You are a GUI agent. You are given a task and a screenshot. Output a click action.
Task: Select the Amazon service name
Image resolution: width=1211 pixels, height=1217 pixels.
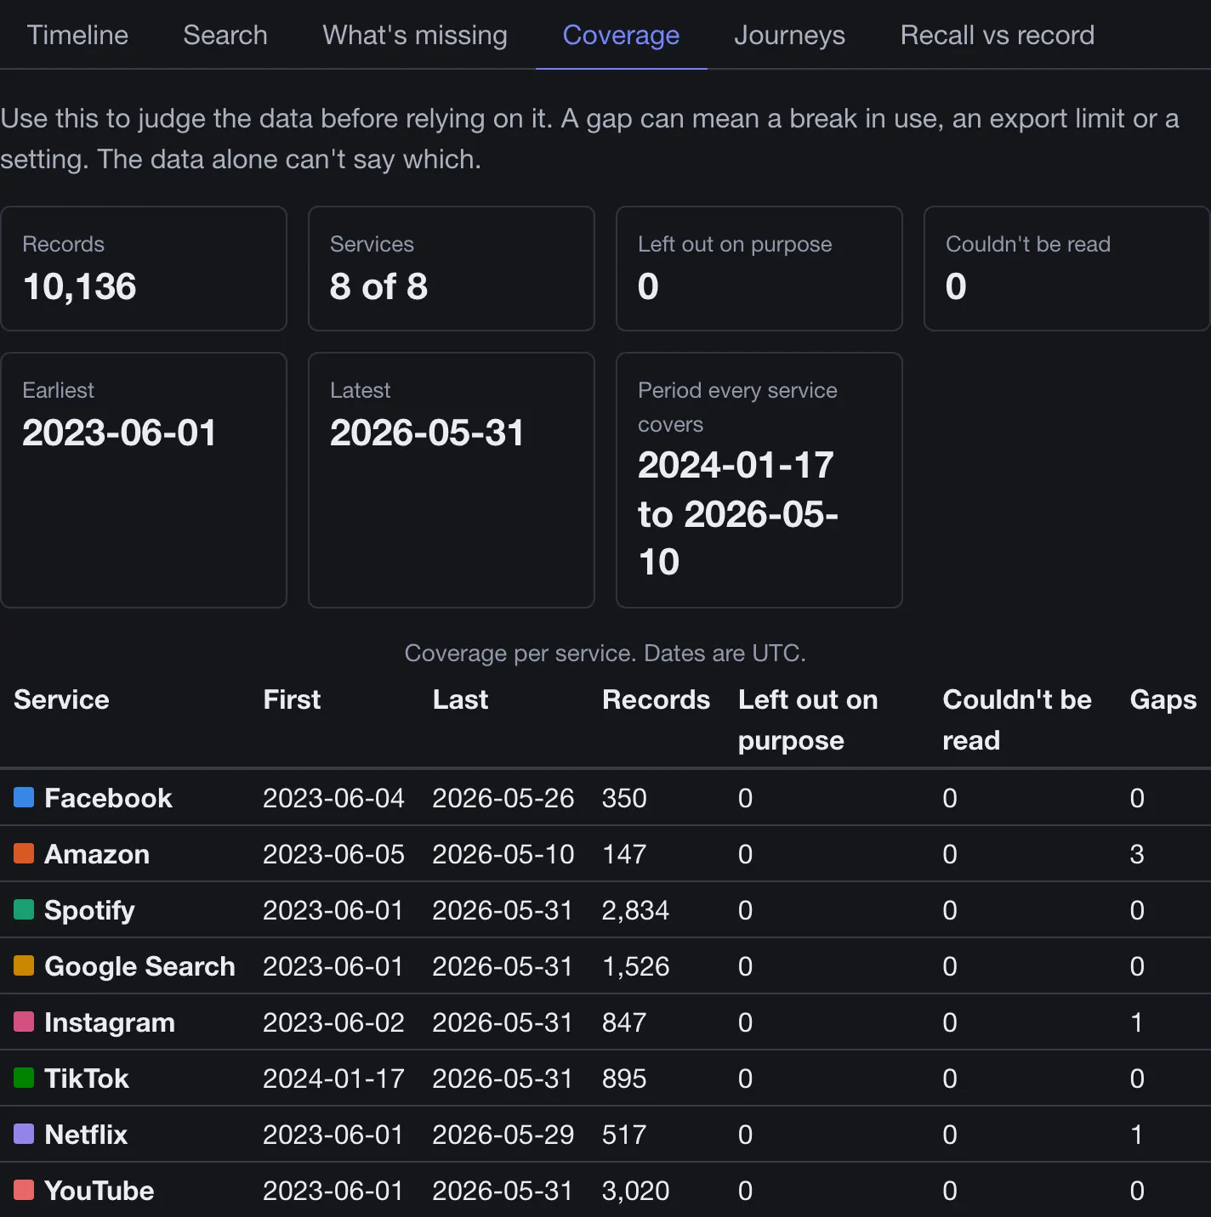[x=97, y=854]
